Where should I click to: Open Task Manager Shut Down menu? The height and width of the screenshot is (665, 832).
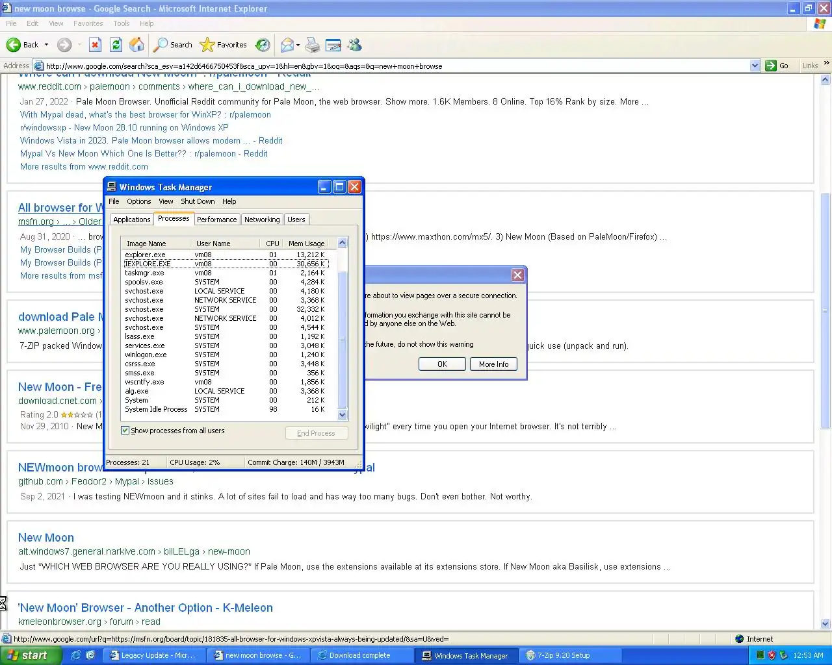click(198, 201)
